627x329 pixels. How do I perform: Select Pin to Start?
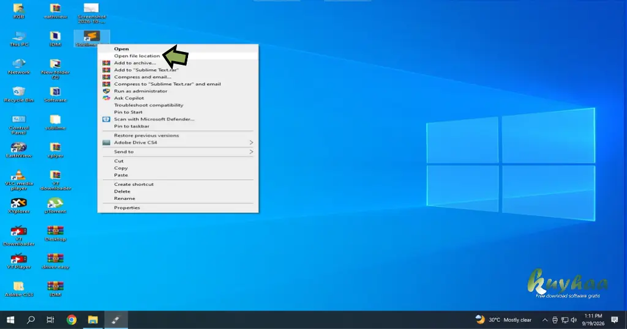click(x=178, y=112)
